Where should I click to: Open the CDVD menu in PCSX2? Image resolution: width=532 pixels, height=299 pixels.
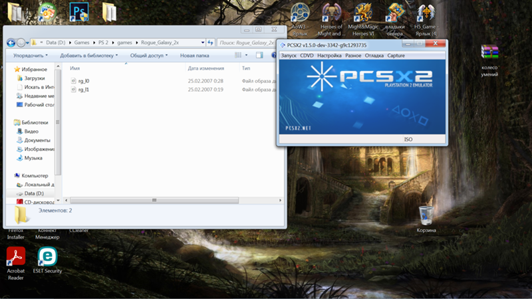(307, 55)
